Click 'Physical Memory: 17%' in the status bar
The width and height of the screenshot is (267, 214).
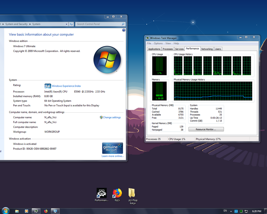click(208, 139)
